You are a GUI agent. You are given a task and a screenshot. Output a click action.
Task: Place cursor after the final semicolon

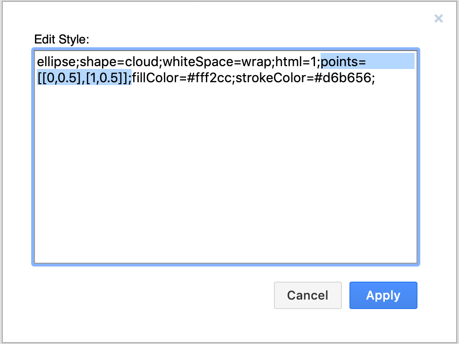click(x=376, y=77)
